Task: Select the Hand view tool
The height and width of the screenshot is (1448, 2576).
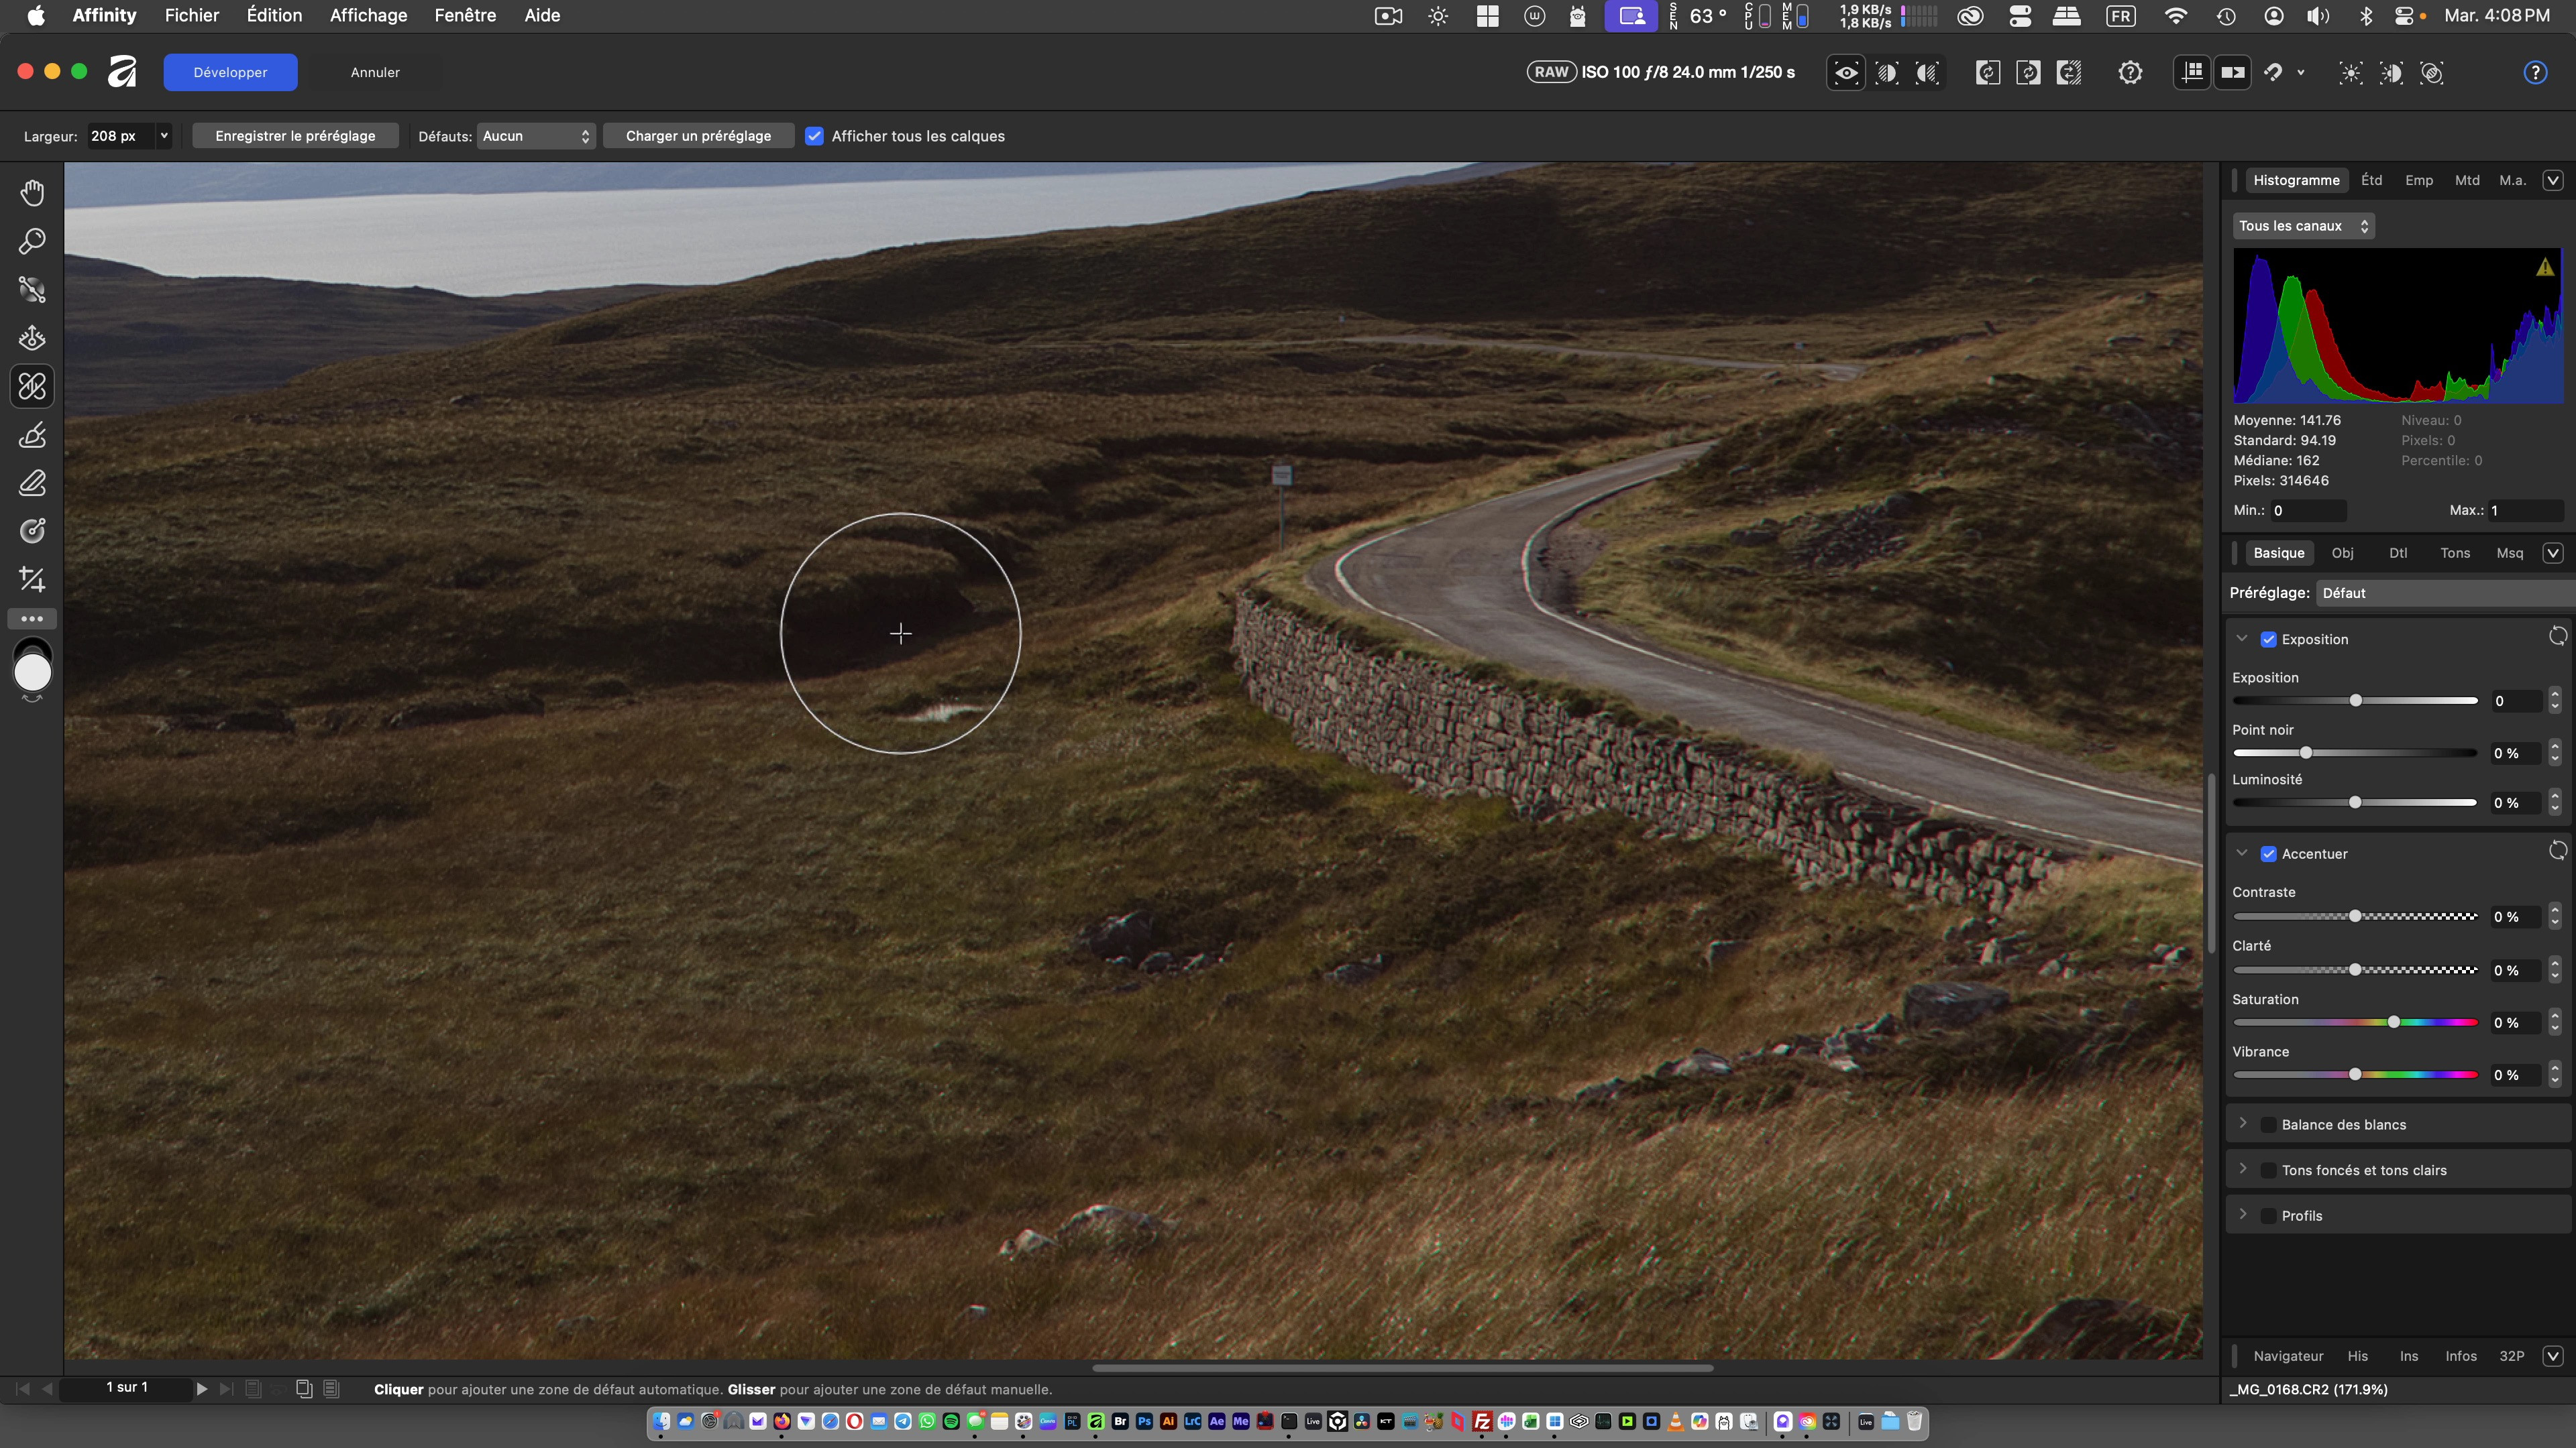Action: click(32, 193)
